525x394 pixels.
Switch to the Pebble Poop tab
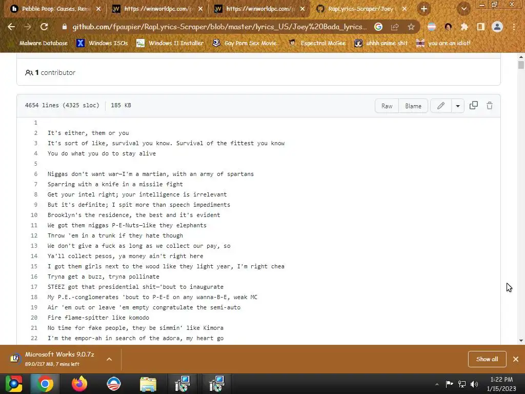point(55,9)
